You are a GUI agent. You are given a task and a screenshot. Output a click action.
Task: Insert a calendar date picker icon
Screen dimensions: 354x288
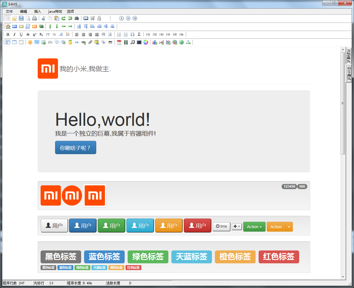click(119, 42)
